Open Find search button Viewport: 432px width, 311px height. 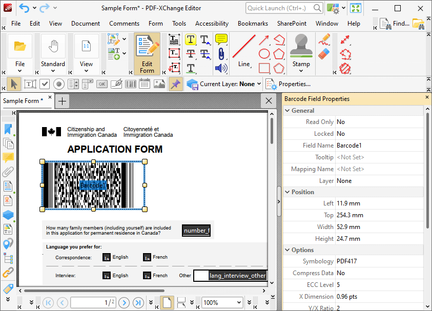tap(395, 24)
